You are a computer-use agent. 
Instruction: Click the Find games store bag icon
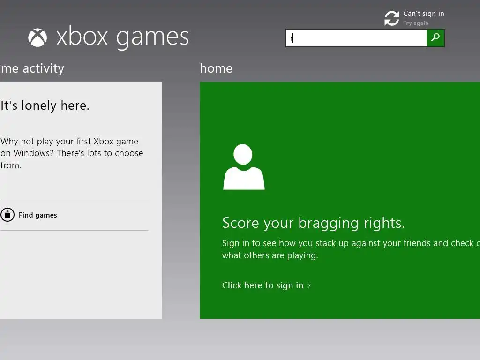7,215
